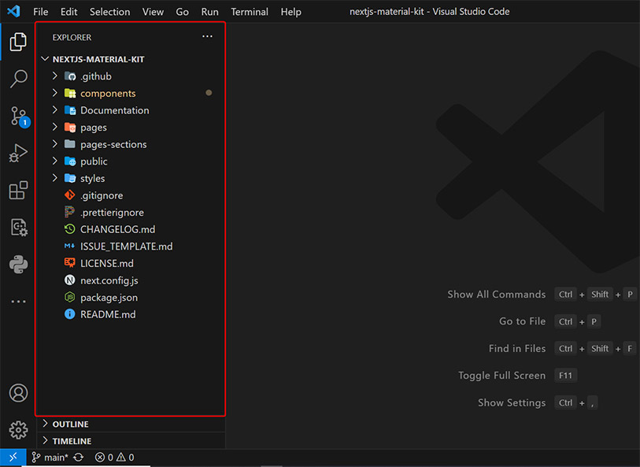Open the Source Control view icon

(19, 117)
